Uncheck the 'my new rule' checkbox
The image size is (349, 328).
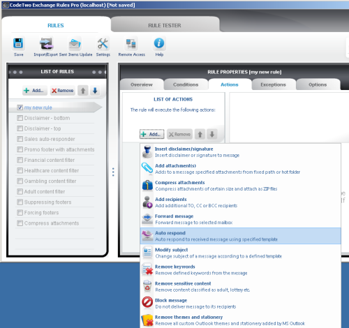tap(20, 107)
